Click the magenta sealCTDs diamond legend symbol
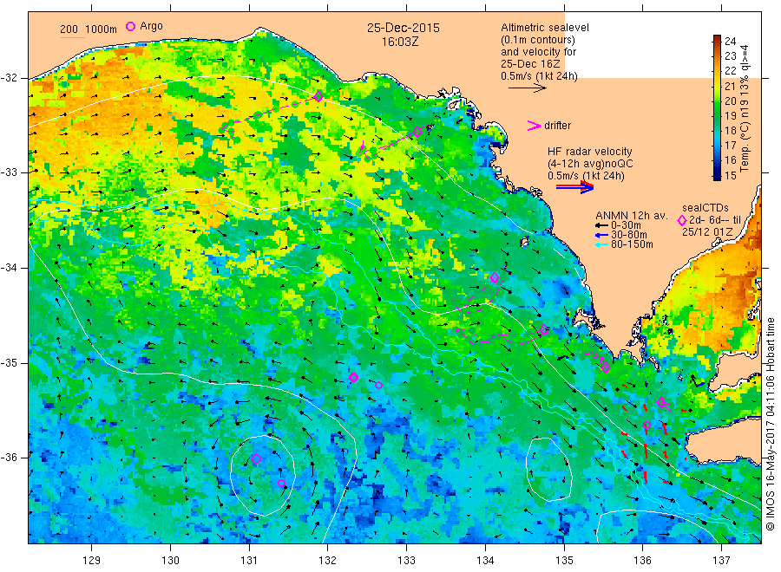Screen dimensions: 781x572 click(682, 220)
